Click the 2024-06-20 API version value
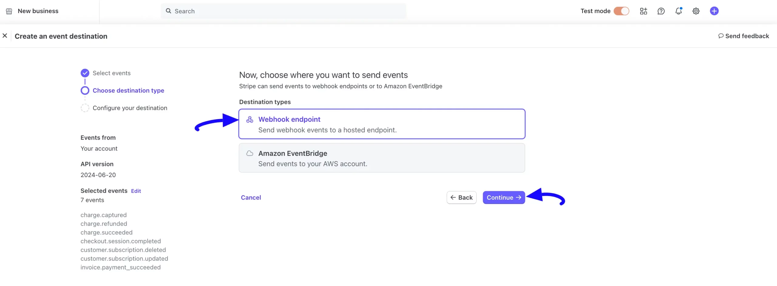The image size is (777, 286). (98, 175)
